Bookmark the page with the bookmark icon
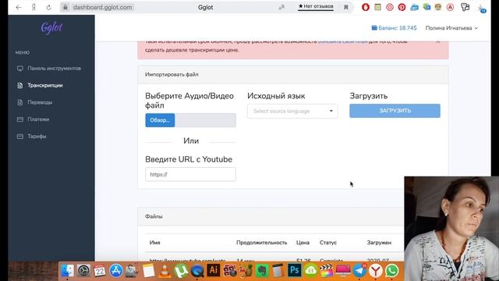499x281 pixels. coord(346,7)
